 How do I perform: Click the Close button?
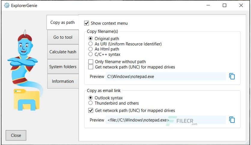(16, 135)
